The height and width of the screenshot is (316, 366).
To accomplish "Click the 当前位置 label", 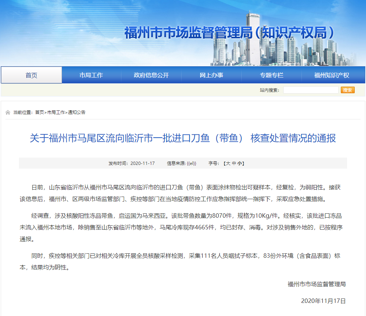I will click(x=23, y=112).
